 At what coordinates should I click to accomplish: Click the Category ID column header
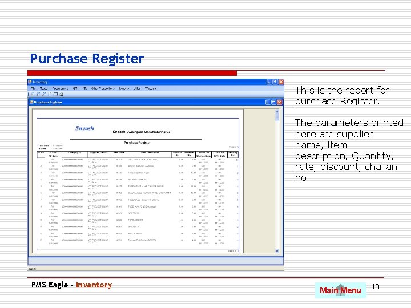[x=74, y=153]
